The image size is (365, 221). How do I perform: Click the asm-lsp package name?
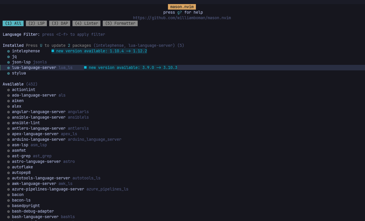[x=20, y=145]
